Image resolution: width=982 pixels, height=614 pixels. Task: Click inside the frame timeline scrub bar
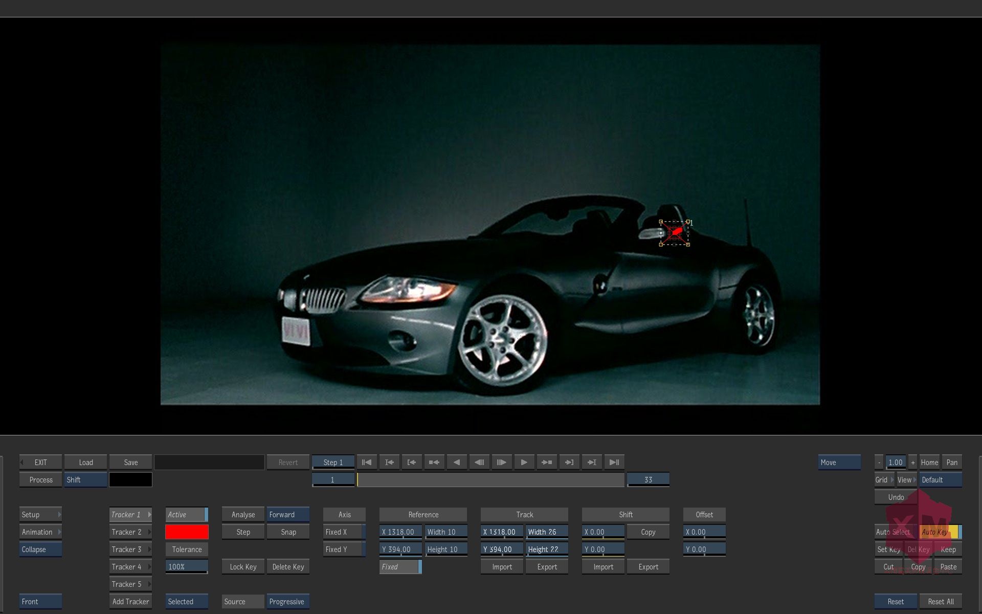[490, 479]
